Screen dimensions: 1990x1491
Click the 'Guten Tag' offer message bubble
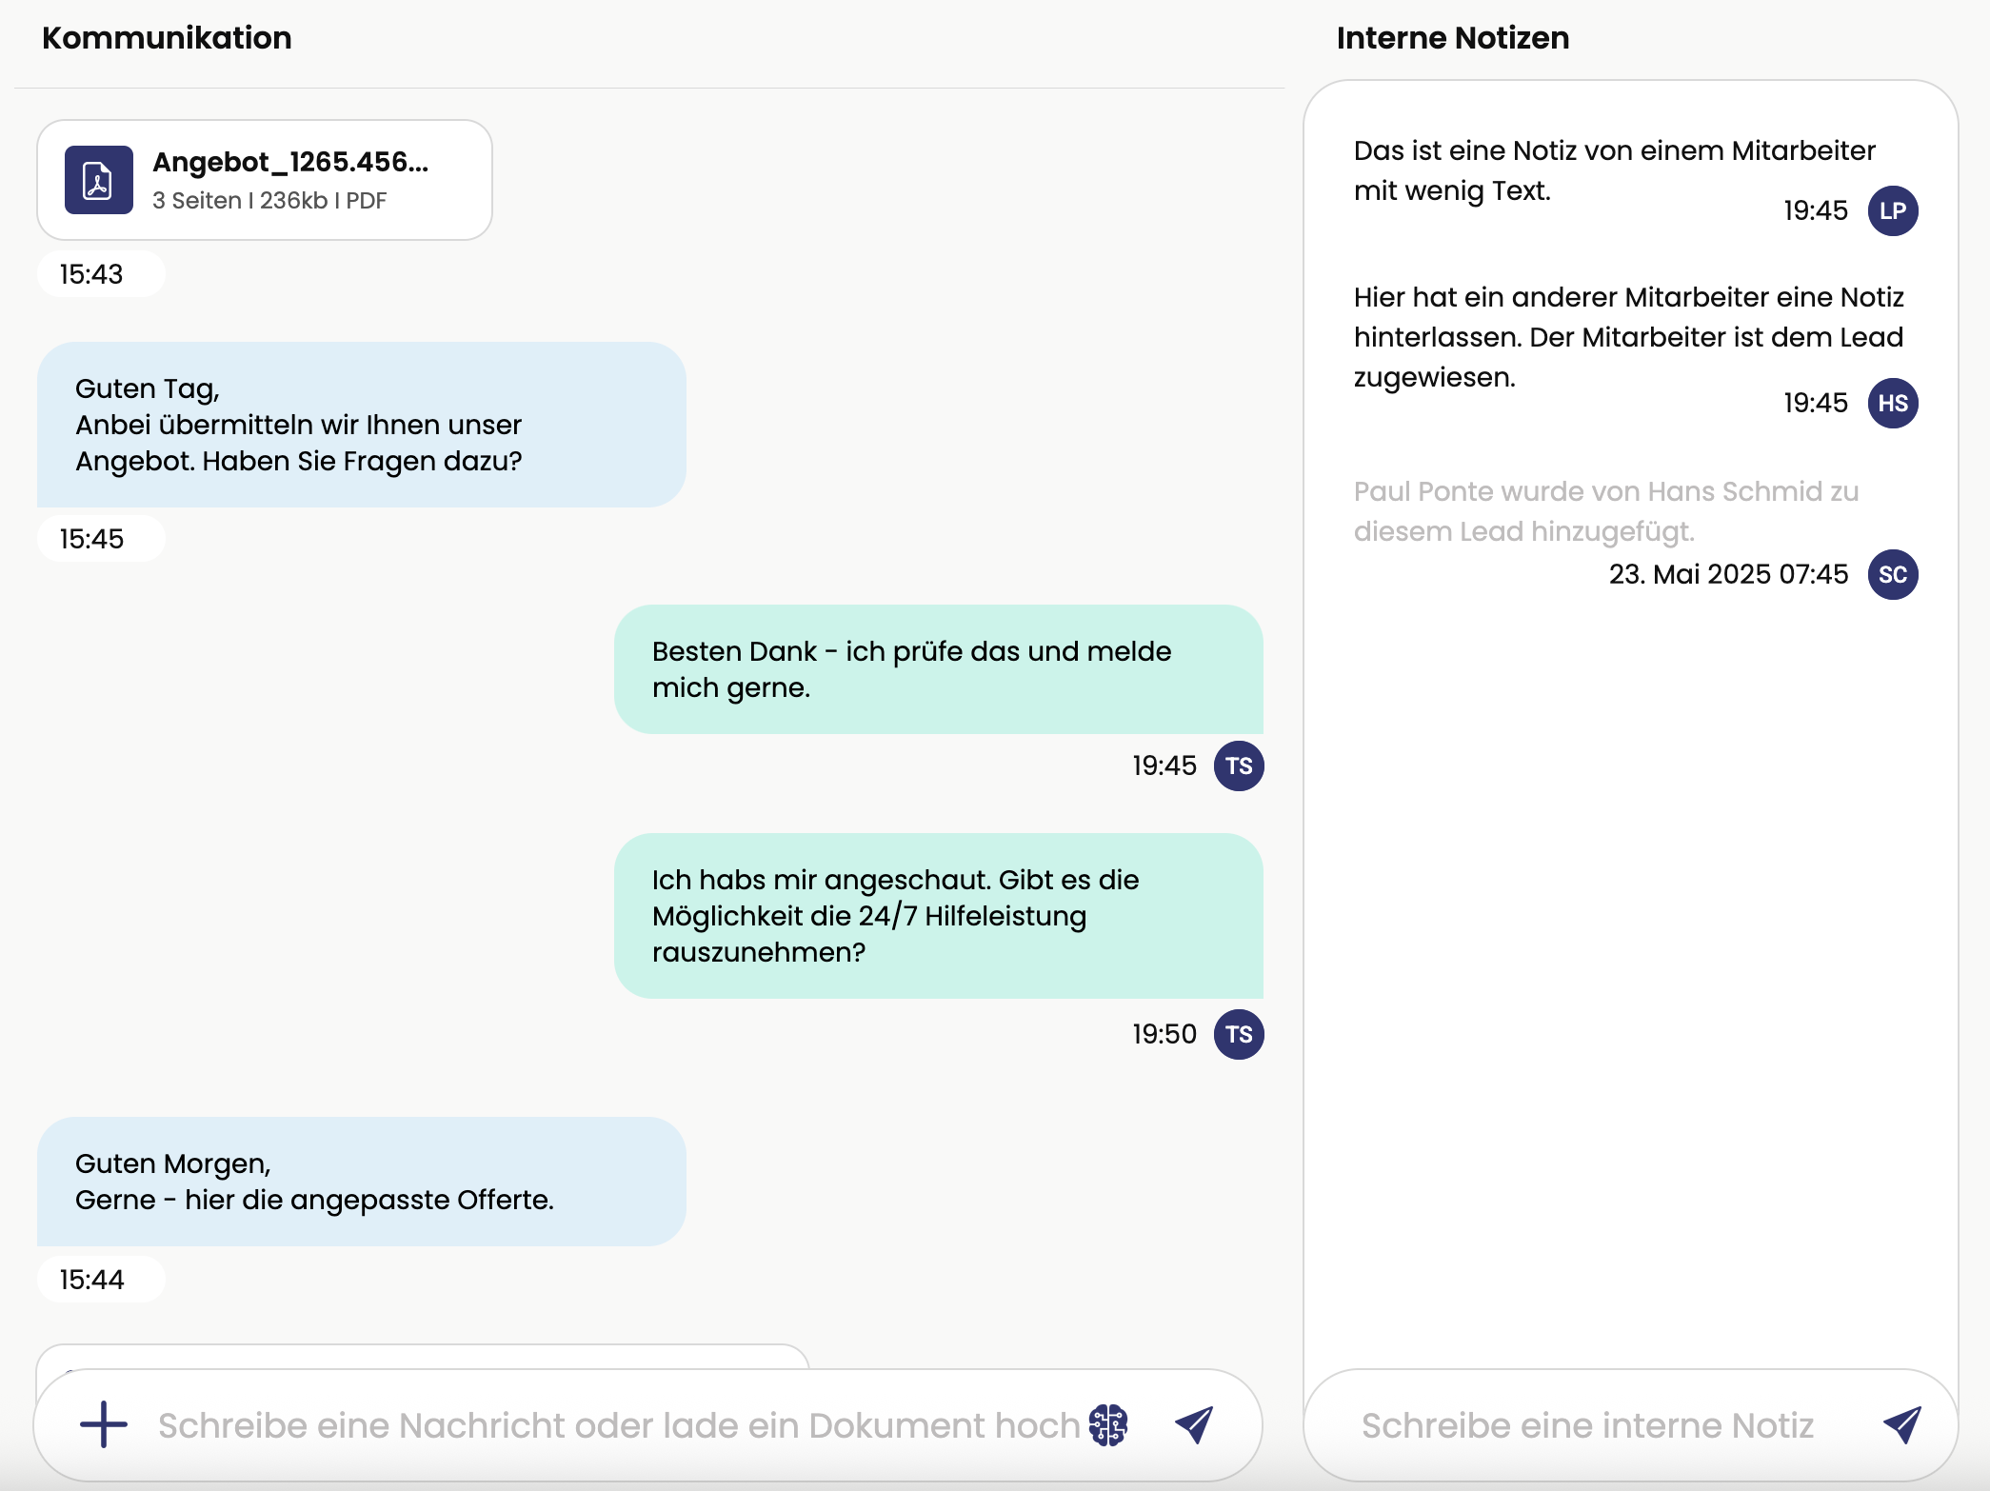pyautogui.click(x=361, y=425)
